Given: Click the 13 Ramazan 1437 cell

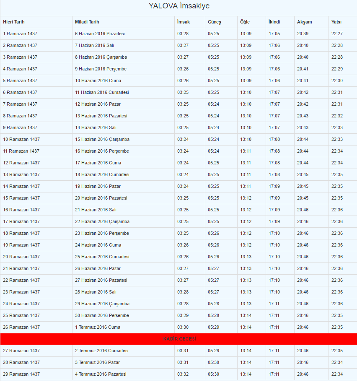Looking at the screenshot, I should pos(21,174).
